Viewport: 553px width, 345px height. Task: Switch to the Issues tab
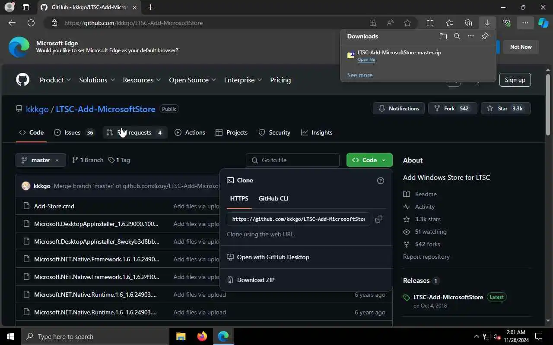point(74,132)
